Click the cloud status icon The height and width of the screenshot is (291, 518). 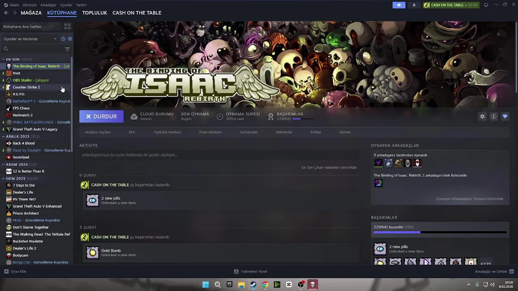point(134,116)
